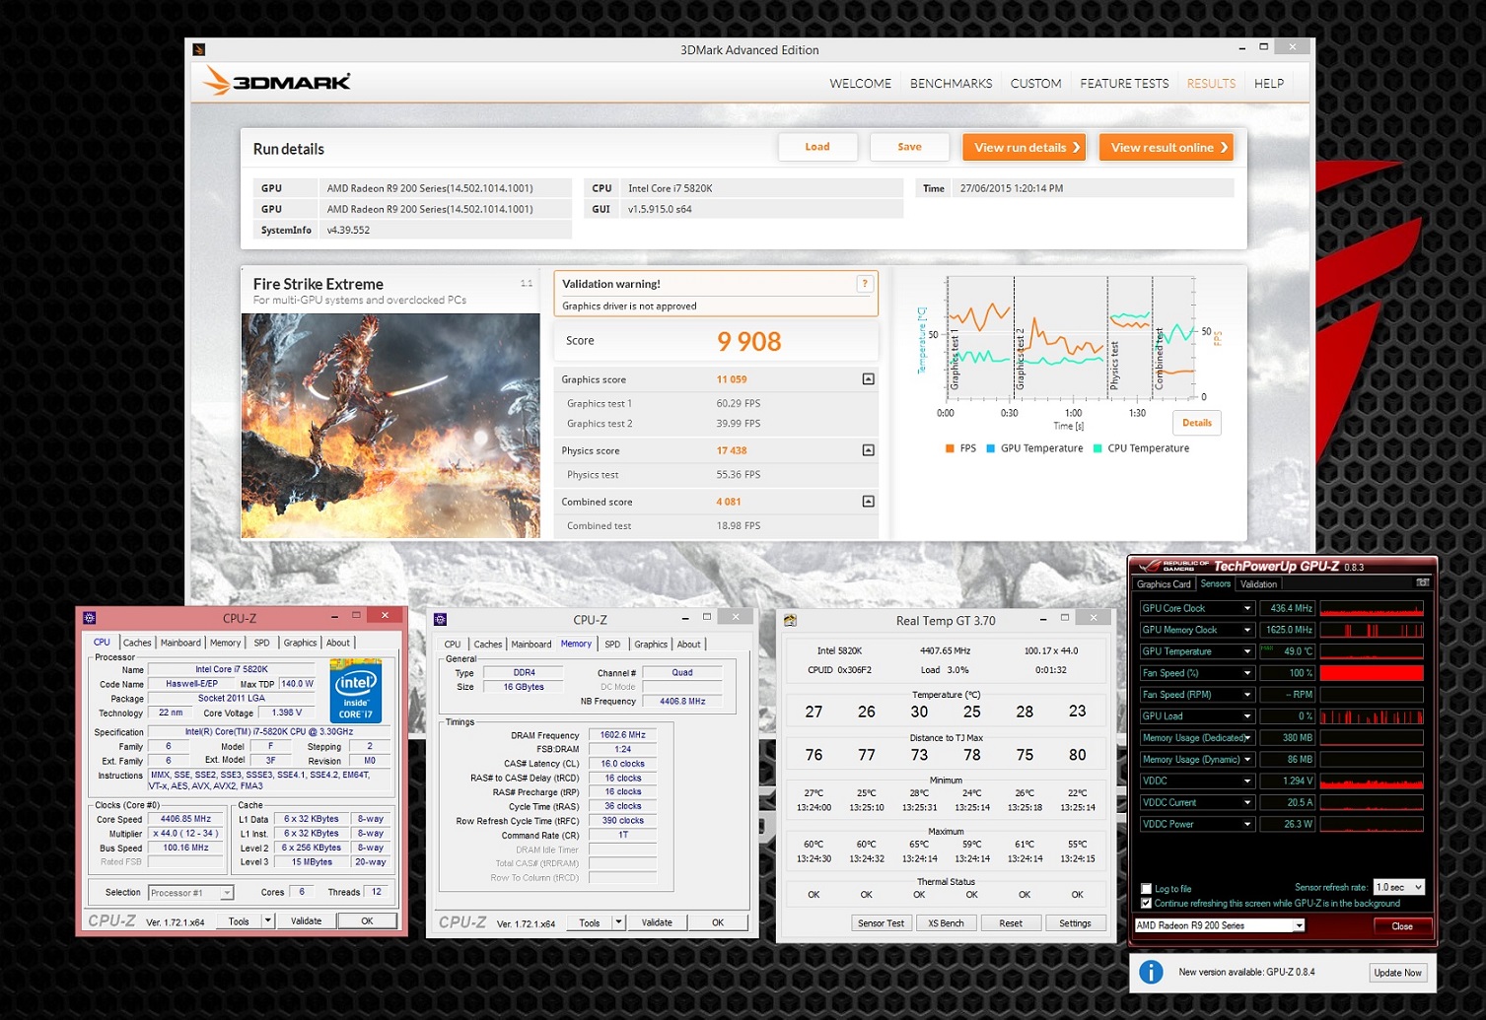
Task: Uncheck continue refreshing in background in GPU-Z
Action: [1146, 903]
